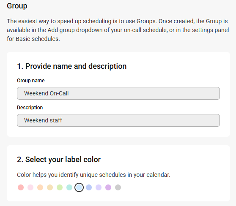Screen dimensions: 236x206
Task: Click the Description field label
Action: [30, 108]
